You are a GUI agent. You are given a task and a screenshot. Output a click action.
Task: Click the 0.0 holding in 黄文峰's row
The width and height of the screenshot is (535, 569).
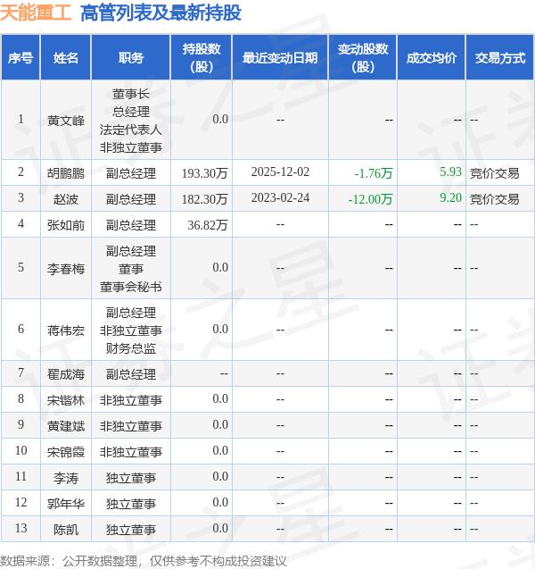(x=220, y=119)
